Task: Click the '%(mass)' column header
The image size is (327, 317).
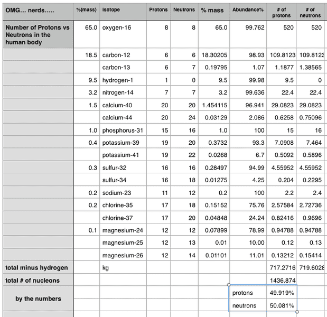Action: (x=87, y=12)
